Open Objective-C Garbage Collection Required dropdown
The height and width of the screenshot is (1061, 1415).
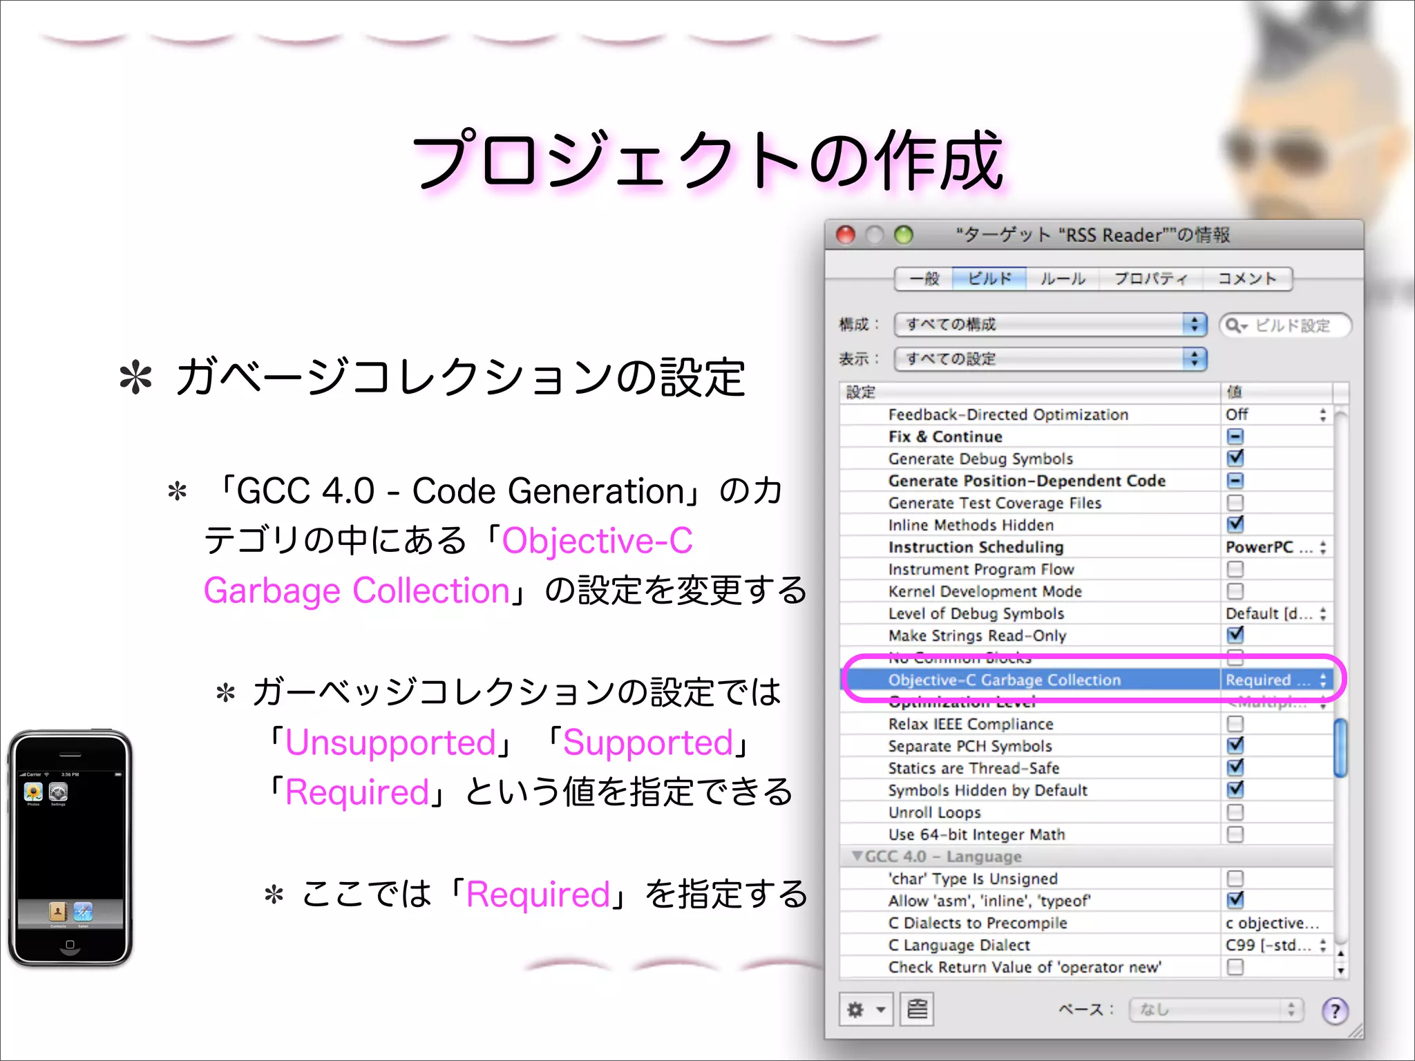1276,680
